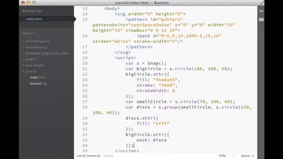Click the 'discs.attr({' line
The width and height of the screenshot is (283, 159).
(142, 118)
